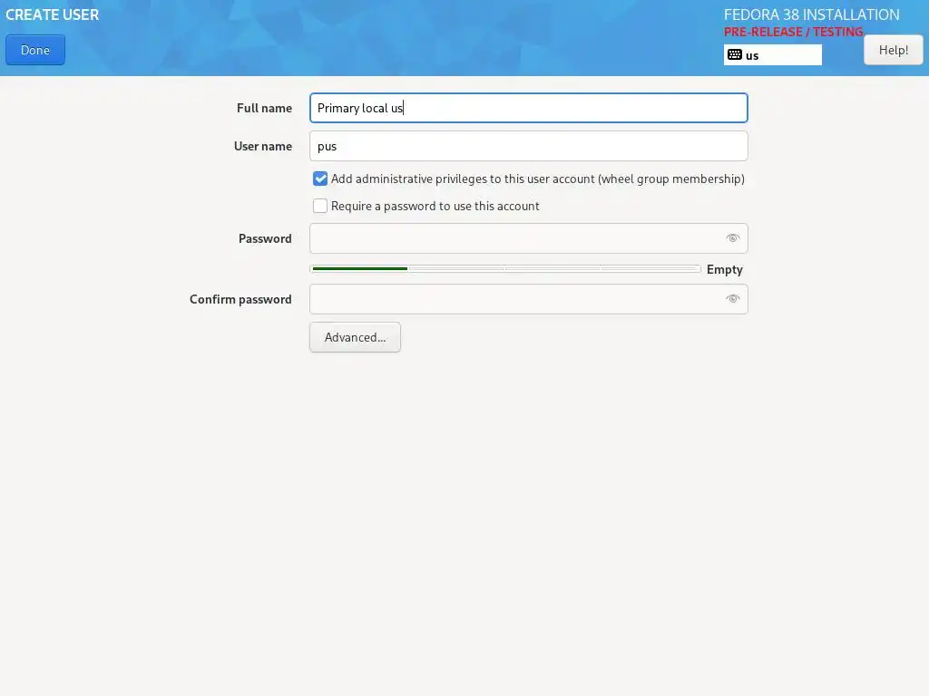Image resolution: width=929 pixels, height=696 pixels.
Task: Open the Help! button
Action: [x=893, y=50]
